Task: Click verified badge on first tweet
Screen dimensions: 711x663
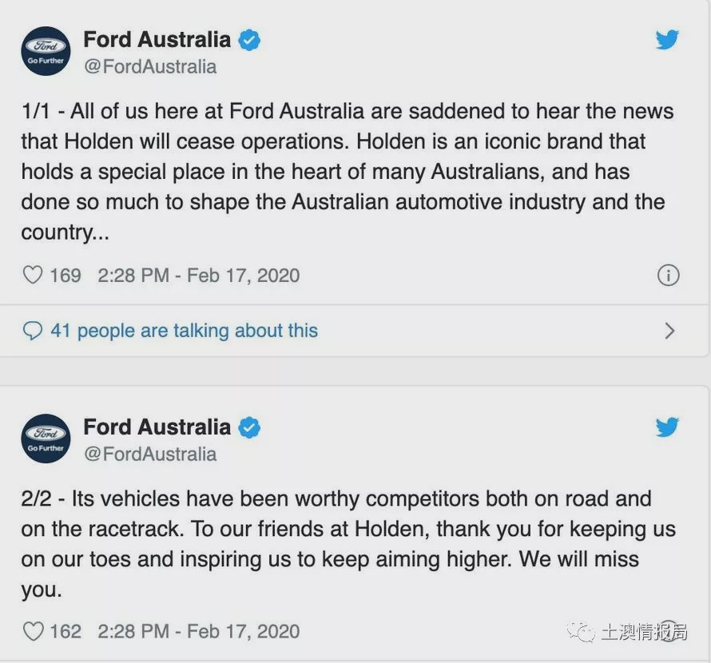Action: [250, 40]
